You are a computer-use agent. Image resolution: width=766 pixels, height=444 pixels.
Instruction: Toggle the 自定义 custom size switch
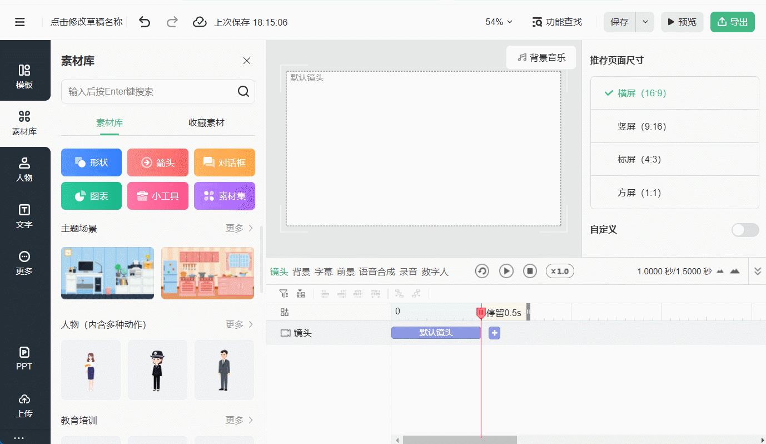click(x=745, y=230)
